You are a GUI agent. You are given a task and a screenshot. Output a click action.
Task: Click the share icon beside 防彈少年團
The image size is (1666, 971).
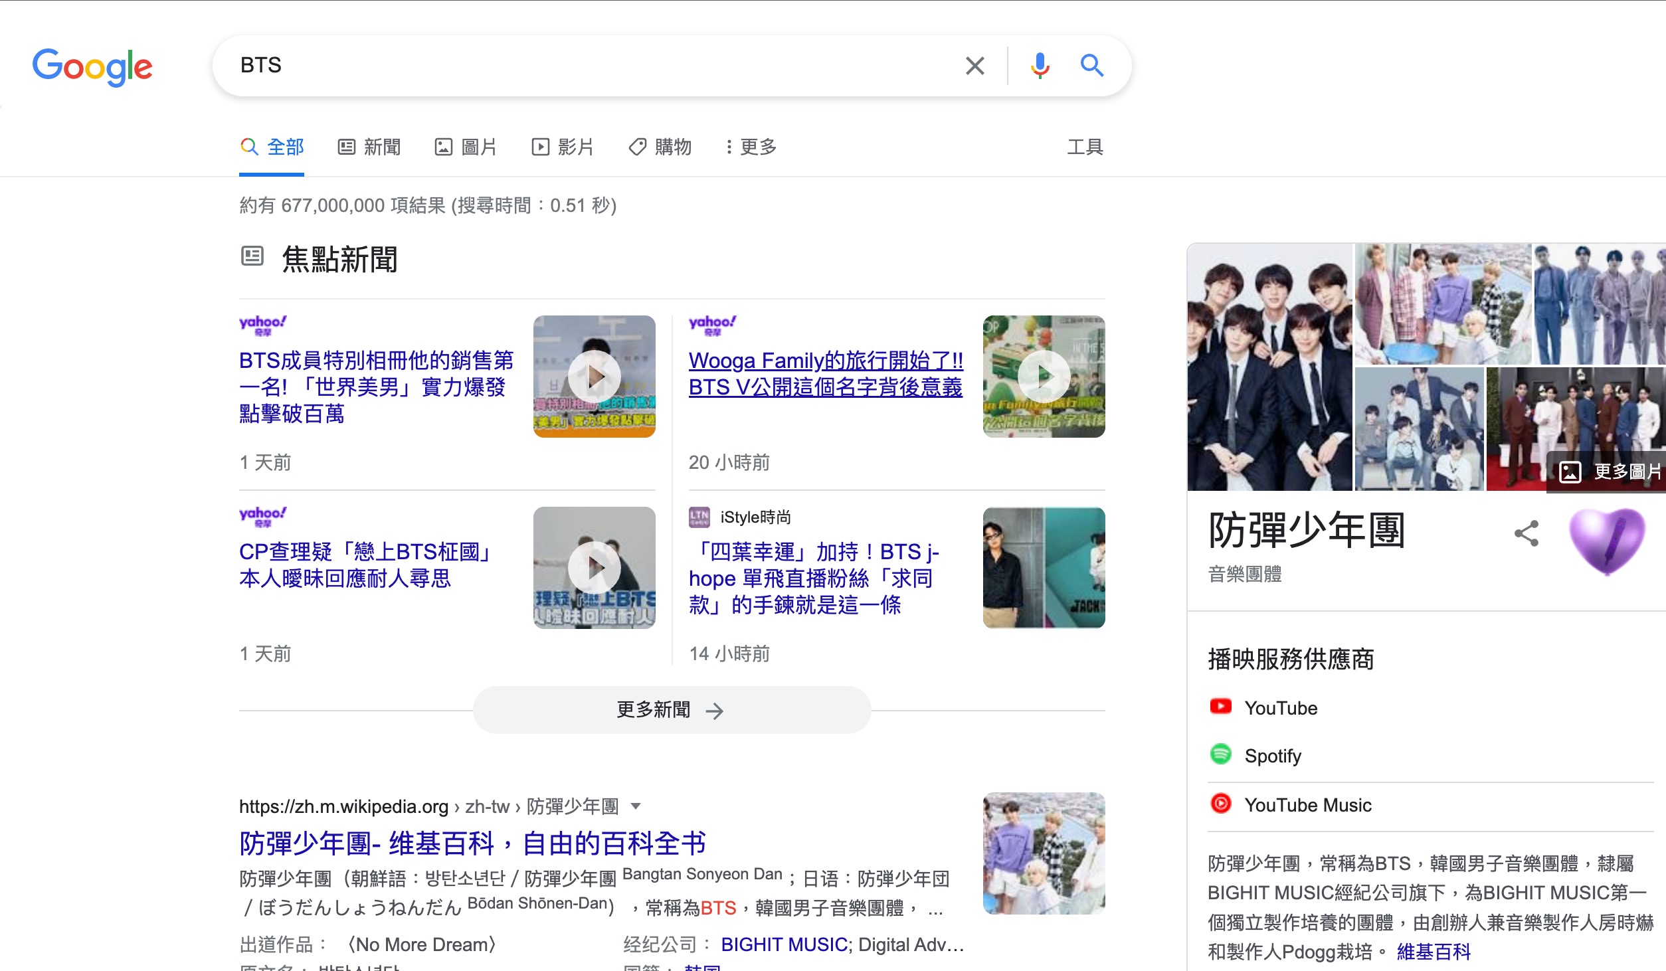1526,533
